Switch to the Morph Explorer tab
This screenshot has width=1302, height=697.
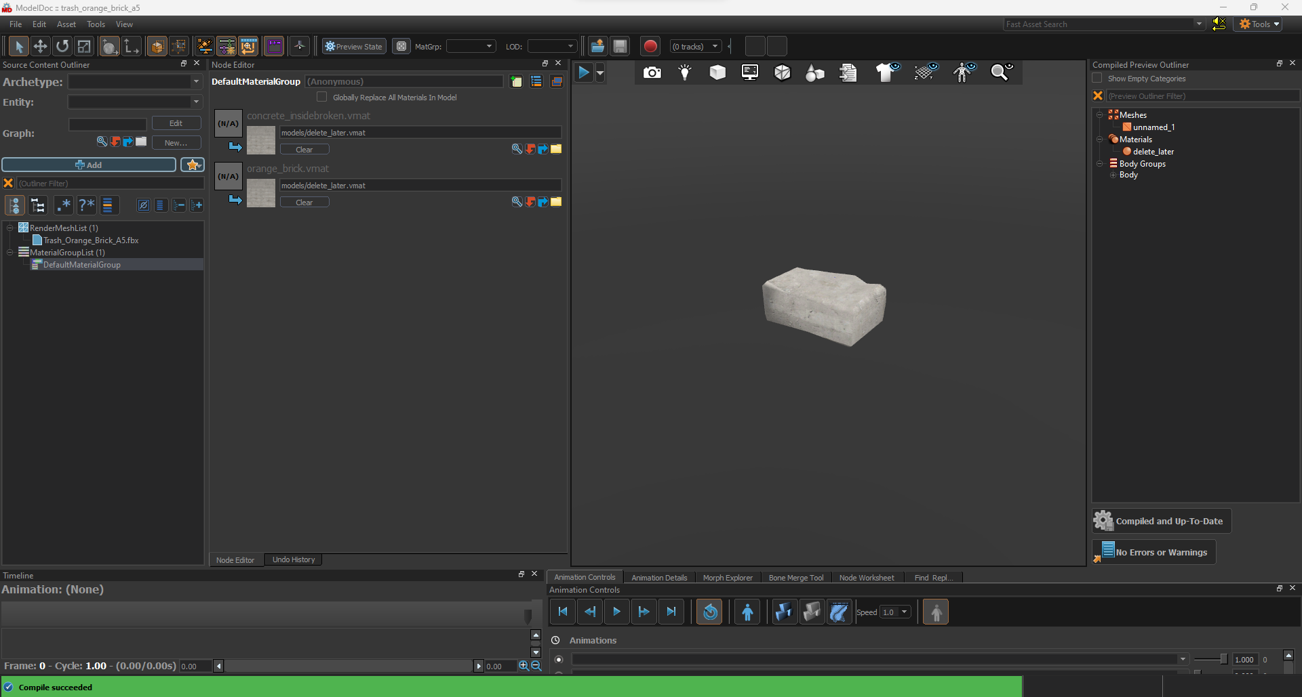727,578
